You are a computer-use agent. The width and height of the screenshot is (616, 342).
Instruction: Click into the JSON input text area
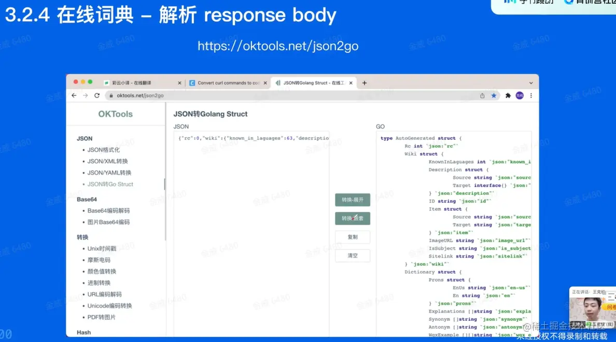(x=251, y=234)
